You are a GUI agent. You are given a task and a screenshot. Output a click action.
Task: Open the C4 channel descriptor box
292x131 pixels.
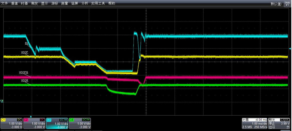coord(80,123)
